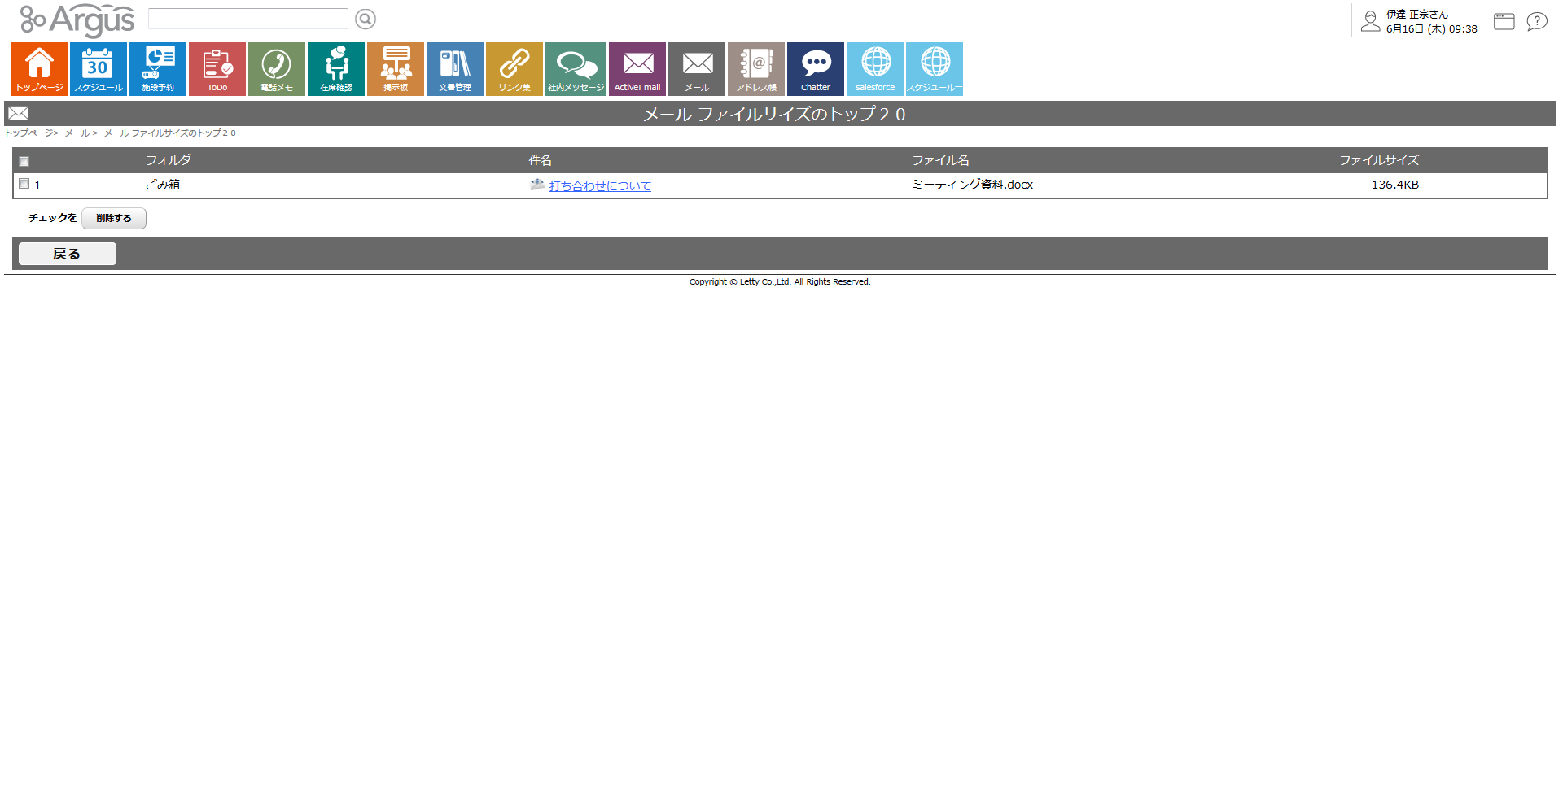Screen dimensions: 1563x788
Task: Open the 打ち合わせについて mail link
Action: [x=600, y=186]
